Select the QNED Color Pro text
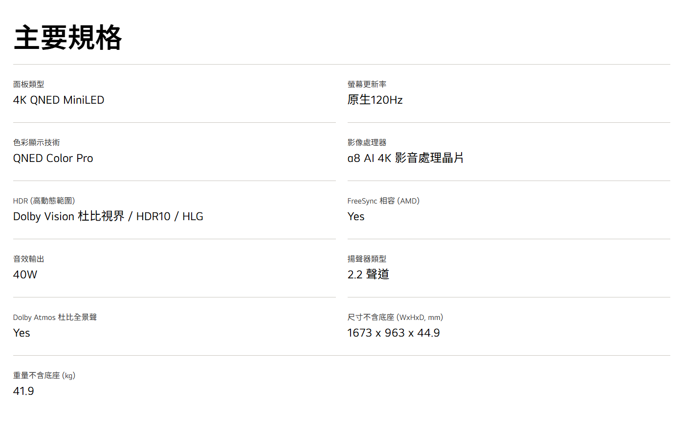684x432 pixels. tap(53, 159)
